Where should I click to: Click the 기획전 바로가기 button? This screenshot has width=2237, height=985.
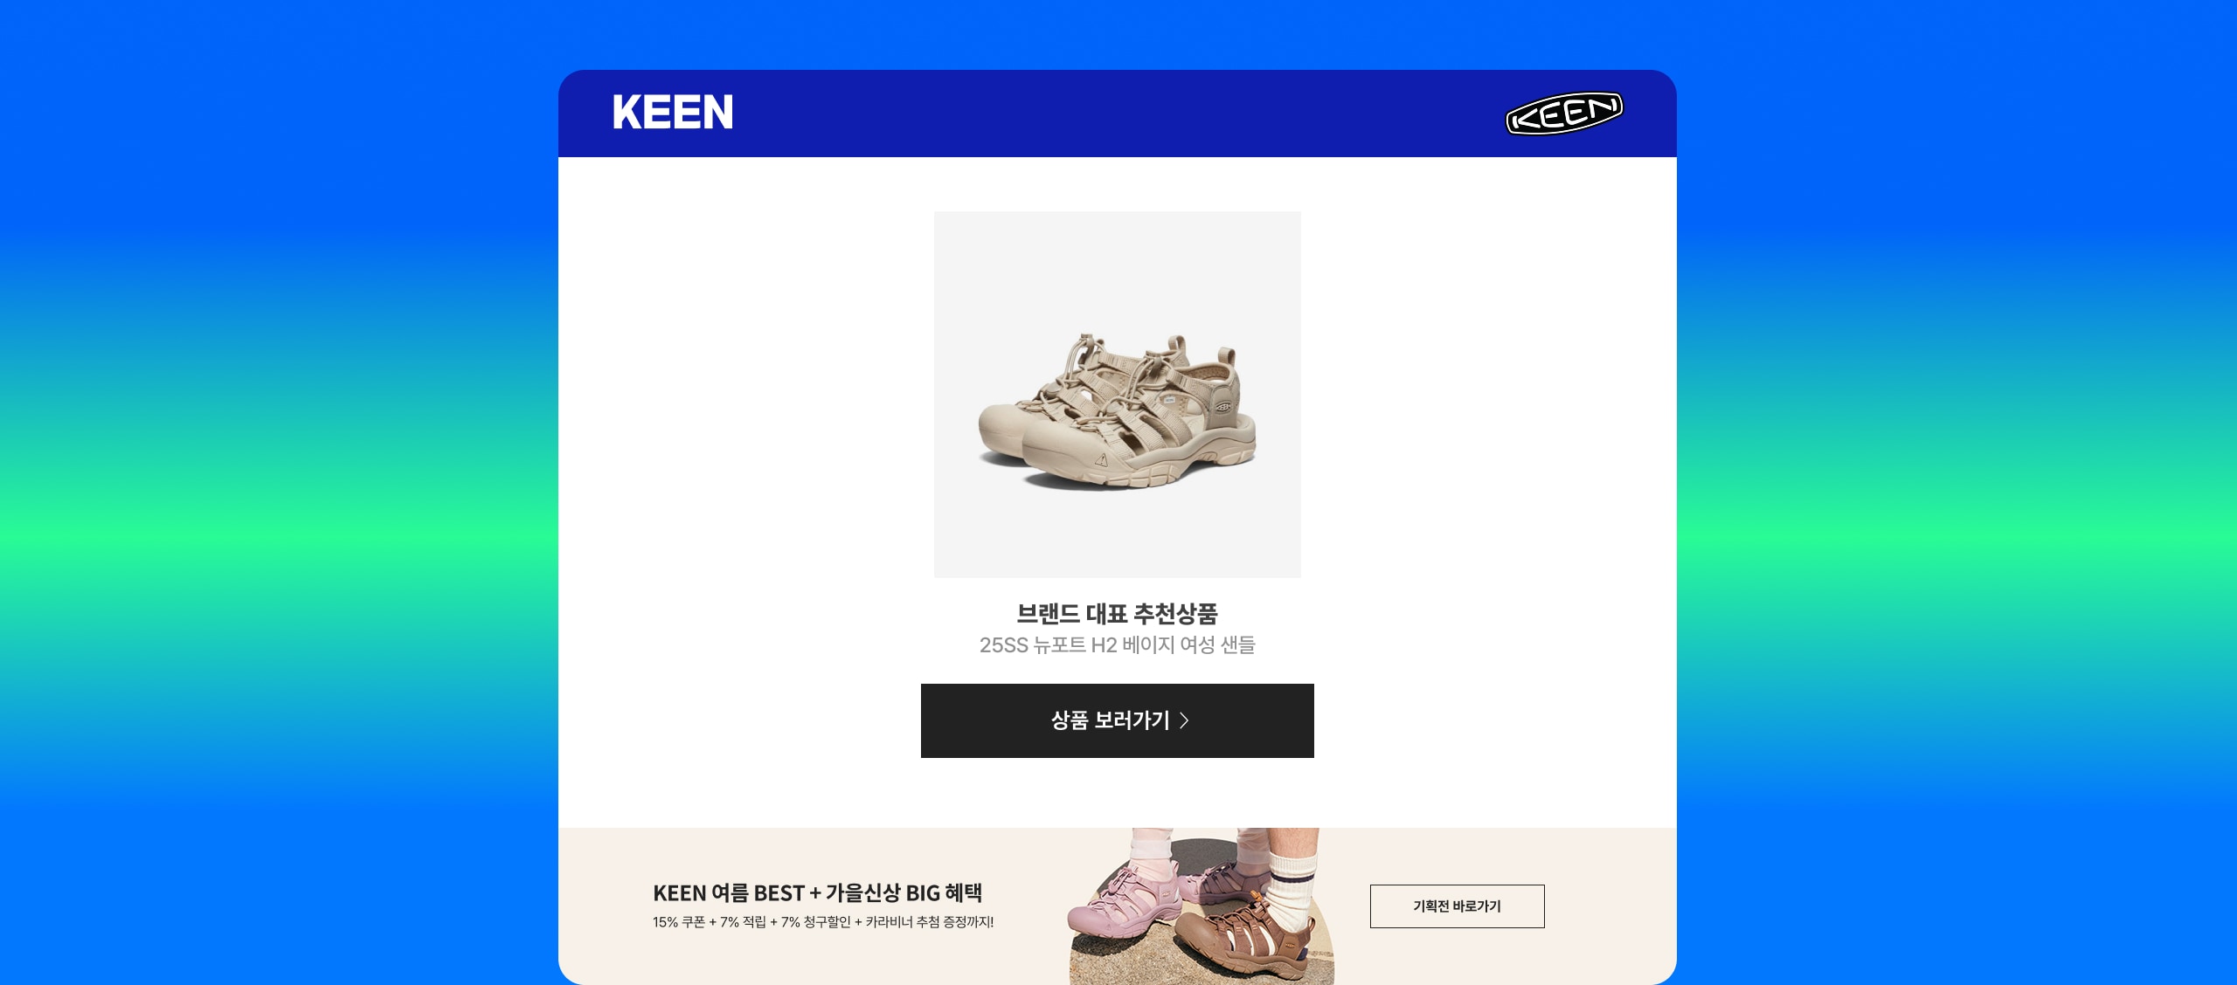point(1457,906)
